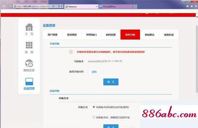Click the 设备管理 page title
The image size is (198, 128).
(x=49, y=25)
